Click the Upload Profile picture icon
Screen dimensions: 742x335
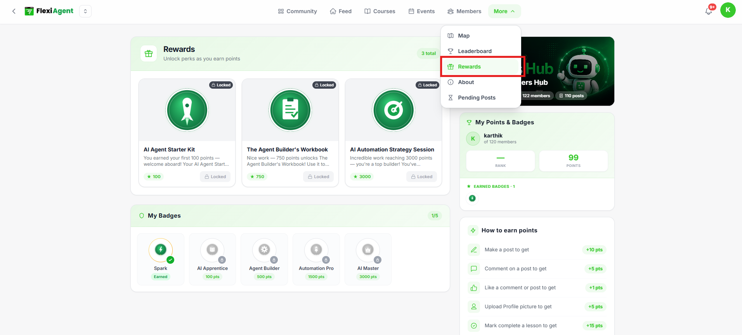[474, 307]
